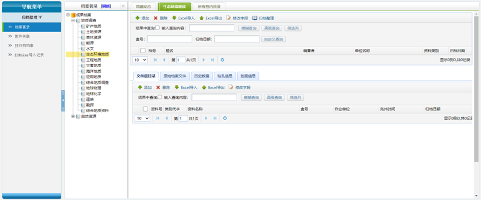Click Excel导出 in the top toolbar
Image resolution: width=481 pixels, height=200 pixels.
click(x=210, y=18)
